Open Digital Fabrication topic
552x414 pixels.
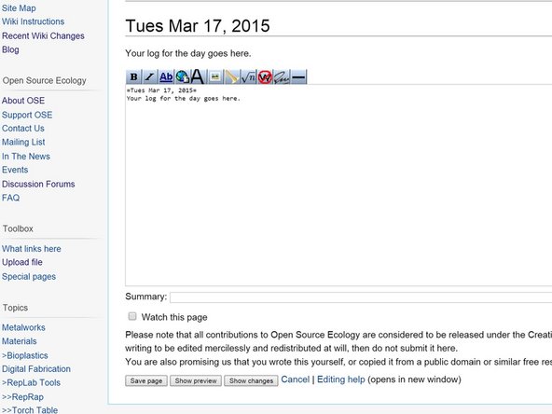36,369
